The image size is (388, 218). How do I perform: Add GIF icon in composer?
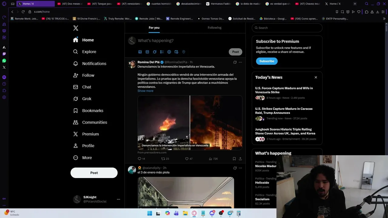(147, 52)
